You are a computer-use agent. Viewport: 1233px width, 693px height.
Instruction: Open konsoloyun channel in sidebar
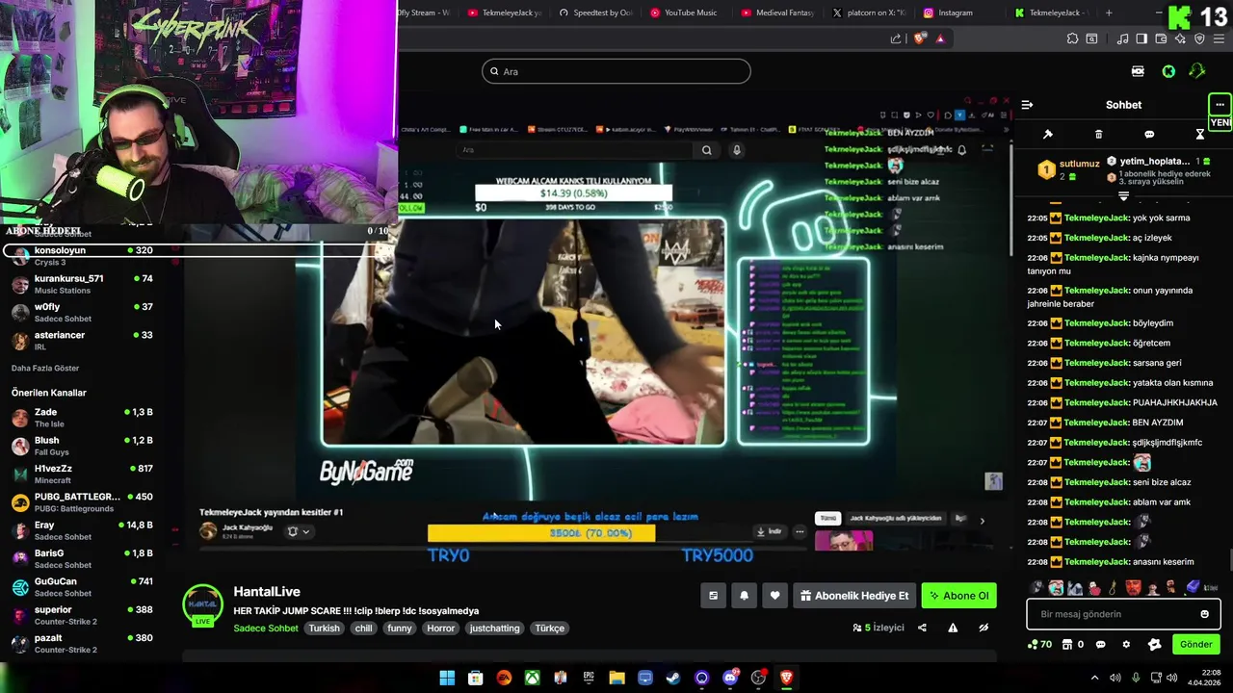pos(82,255)
